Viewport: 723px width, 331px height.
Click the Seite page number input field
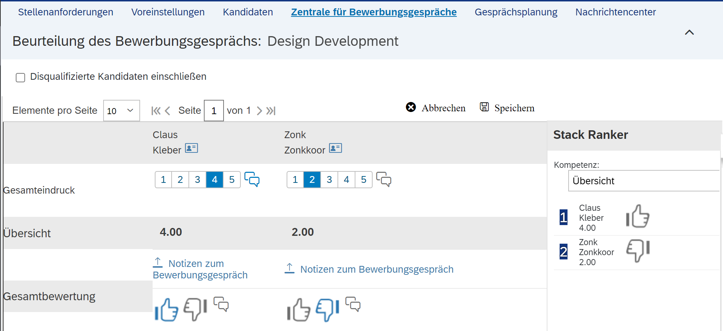coord(214,111)
